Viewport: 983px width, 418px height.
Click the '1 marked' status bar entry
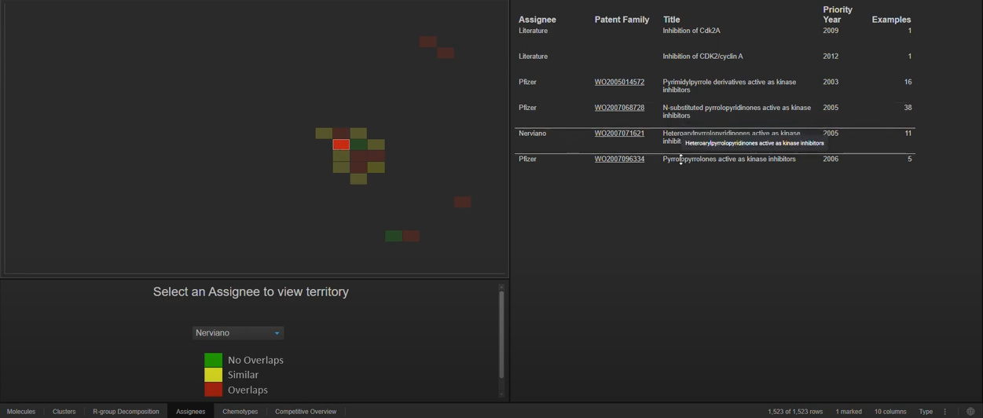pyautogui.click(x=849, y=412)
